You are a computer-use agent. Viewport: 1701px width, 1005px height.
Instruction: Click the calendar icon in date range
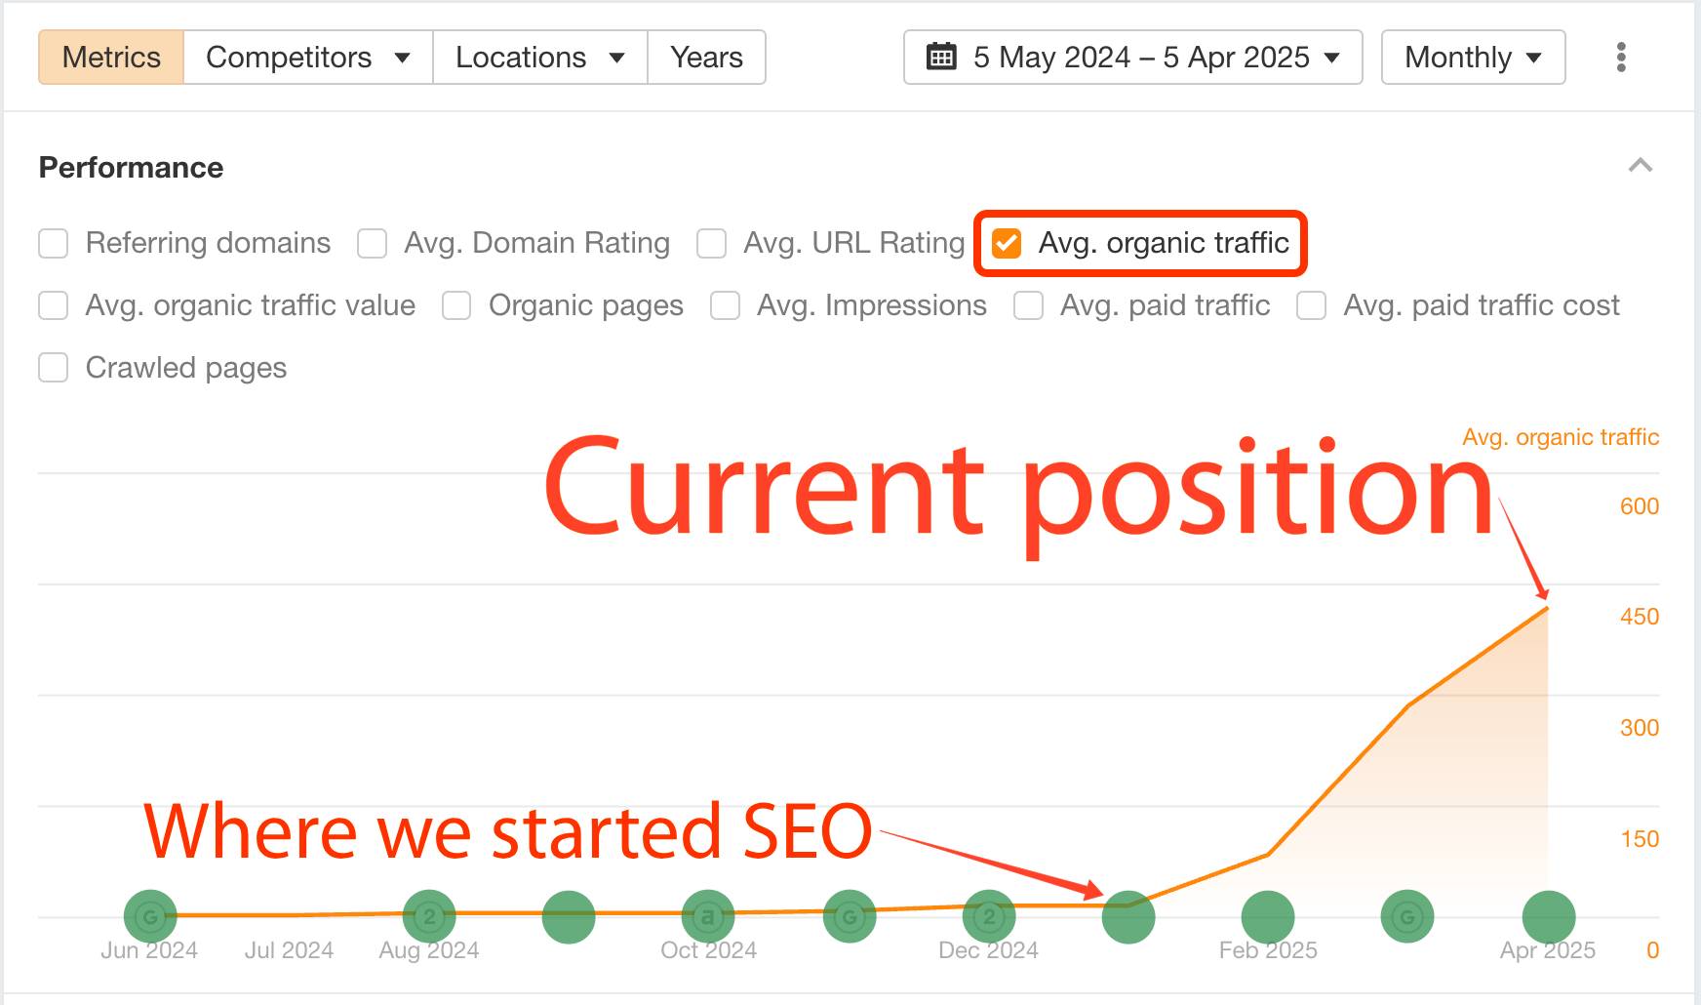940,58
